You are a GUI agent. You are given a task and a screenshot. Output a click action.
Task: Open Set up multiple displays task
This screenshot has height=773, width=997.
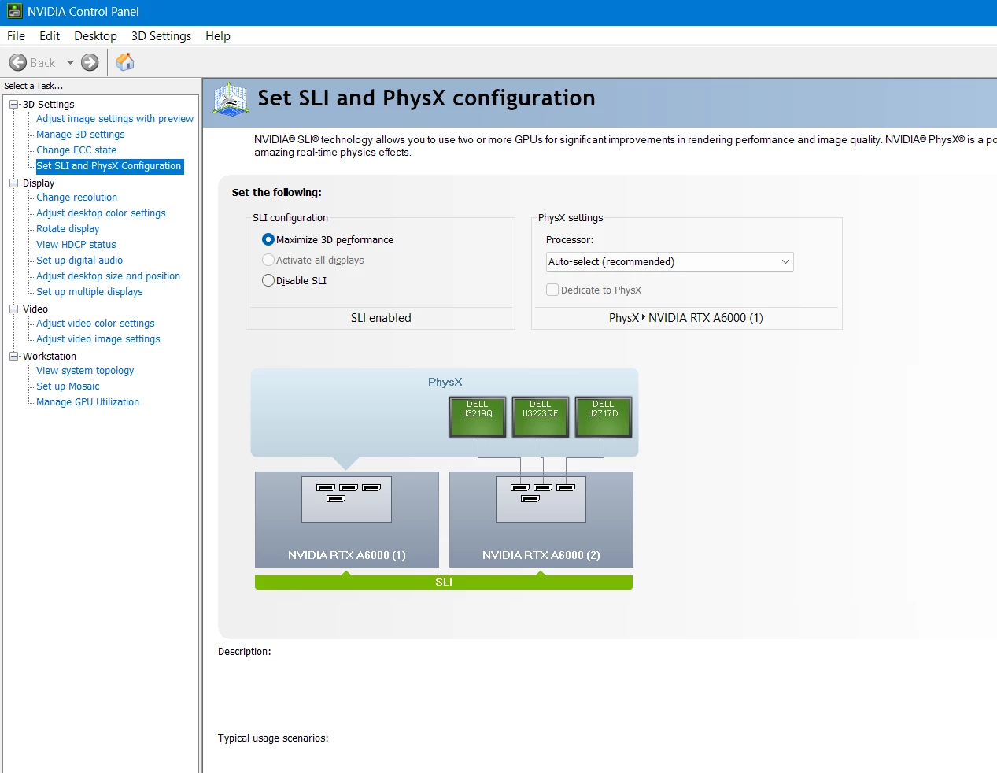pos(90,292)
